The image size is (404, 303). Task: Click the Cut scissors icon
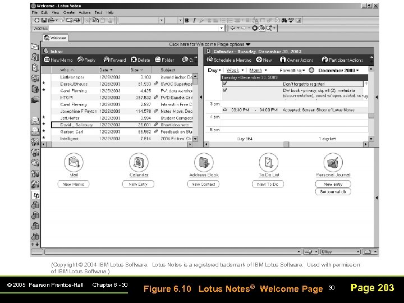[x=89, y=20]
